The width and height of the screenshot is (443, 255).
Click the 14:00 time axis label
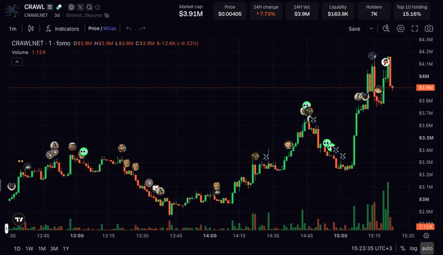coord(210,235)
